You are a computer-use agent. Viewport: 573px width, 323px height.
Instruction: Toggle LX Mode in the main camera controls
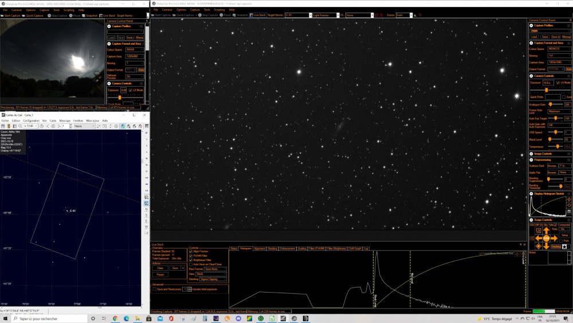(558, 83)
